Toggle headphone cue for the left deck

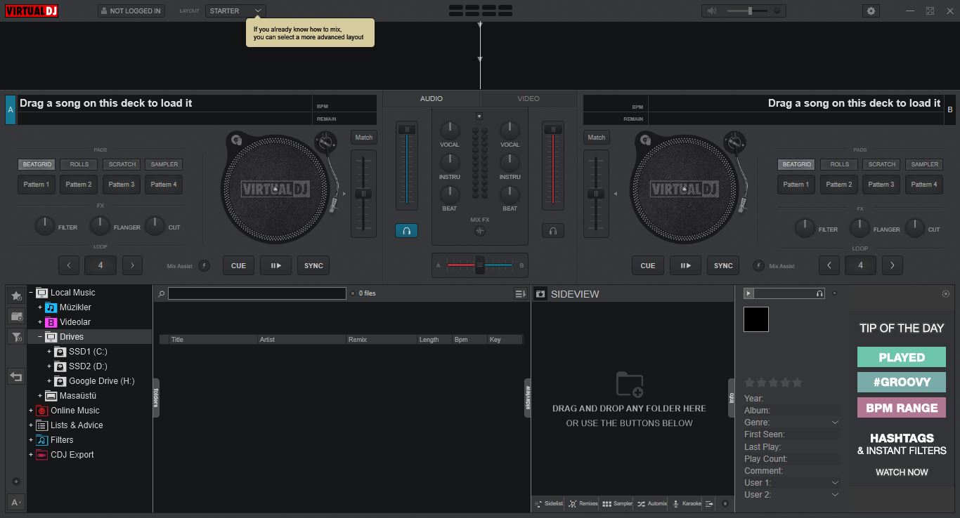point(406,230)
